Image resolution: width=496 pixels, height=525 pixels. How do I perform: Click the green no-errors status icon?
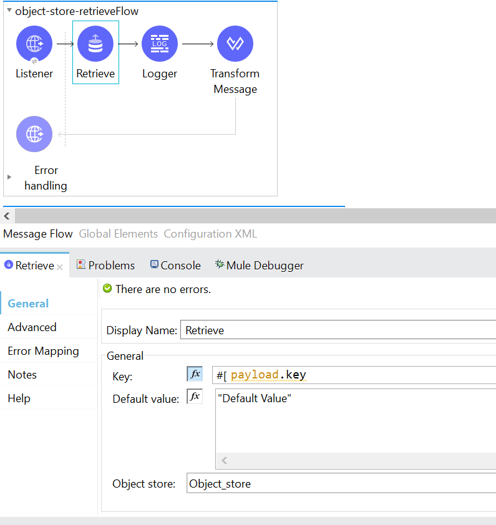tap(107, 289)
